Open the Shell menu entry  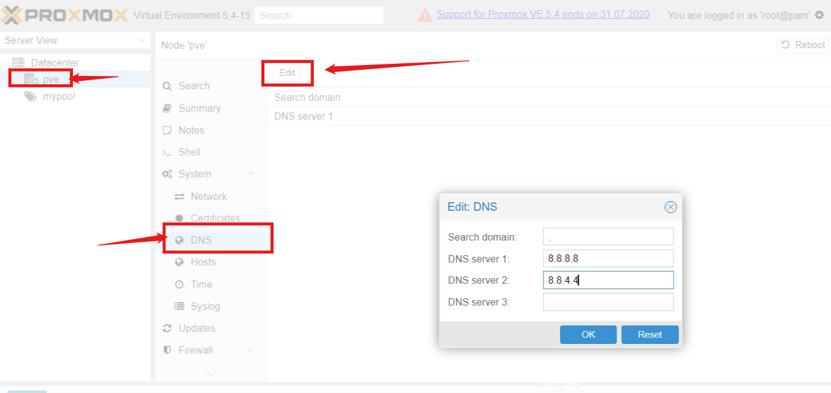point(189,152)
